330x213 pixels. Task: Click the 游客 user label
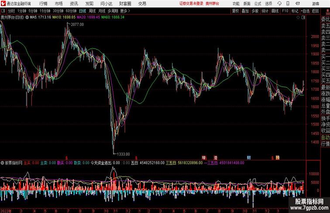click(x=316, y=3)
